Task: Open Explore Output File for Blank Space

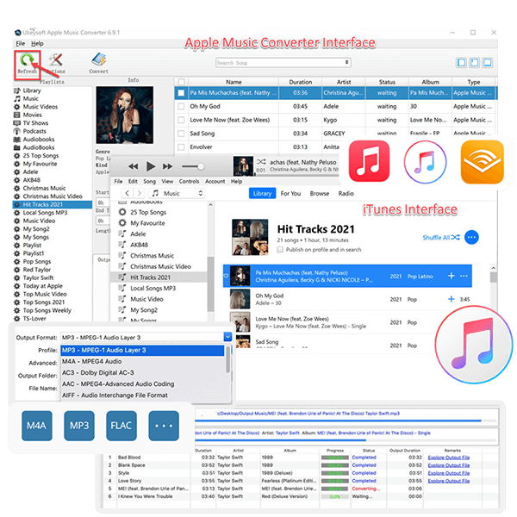Action: pyautogui.click(x=448, y=465)
